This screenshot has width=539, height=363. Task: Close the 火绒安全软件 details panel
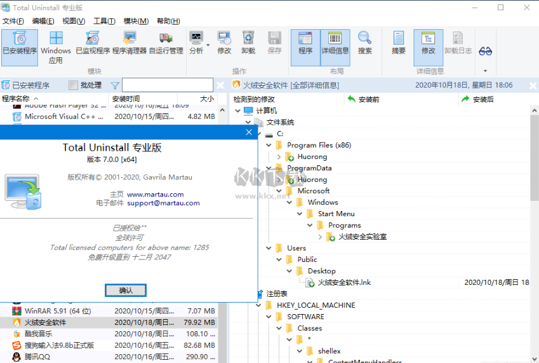tap(533, 85)
